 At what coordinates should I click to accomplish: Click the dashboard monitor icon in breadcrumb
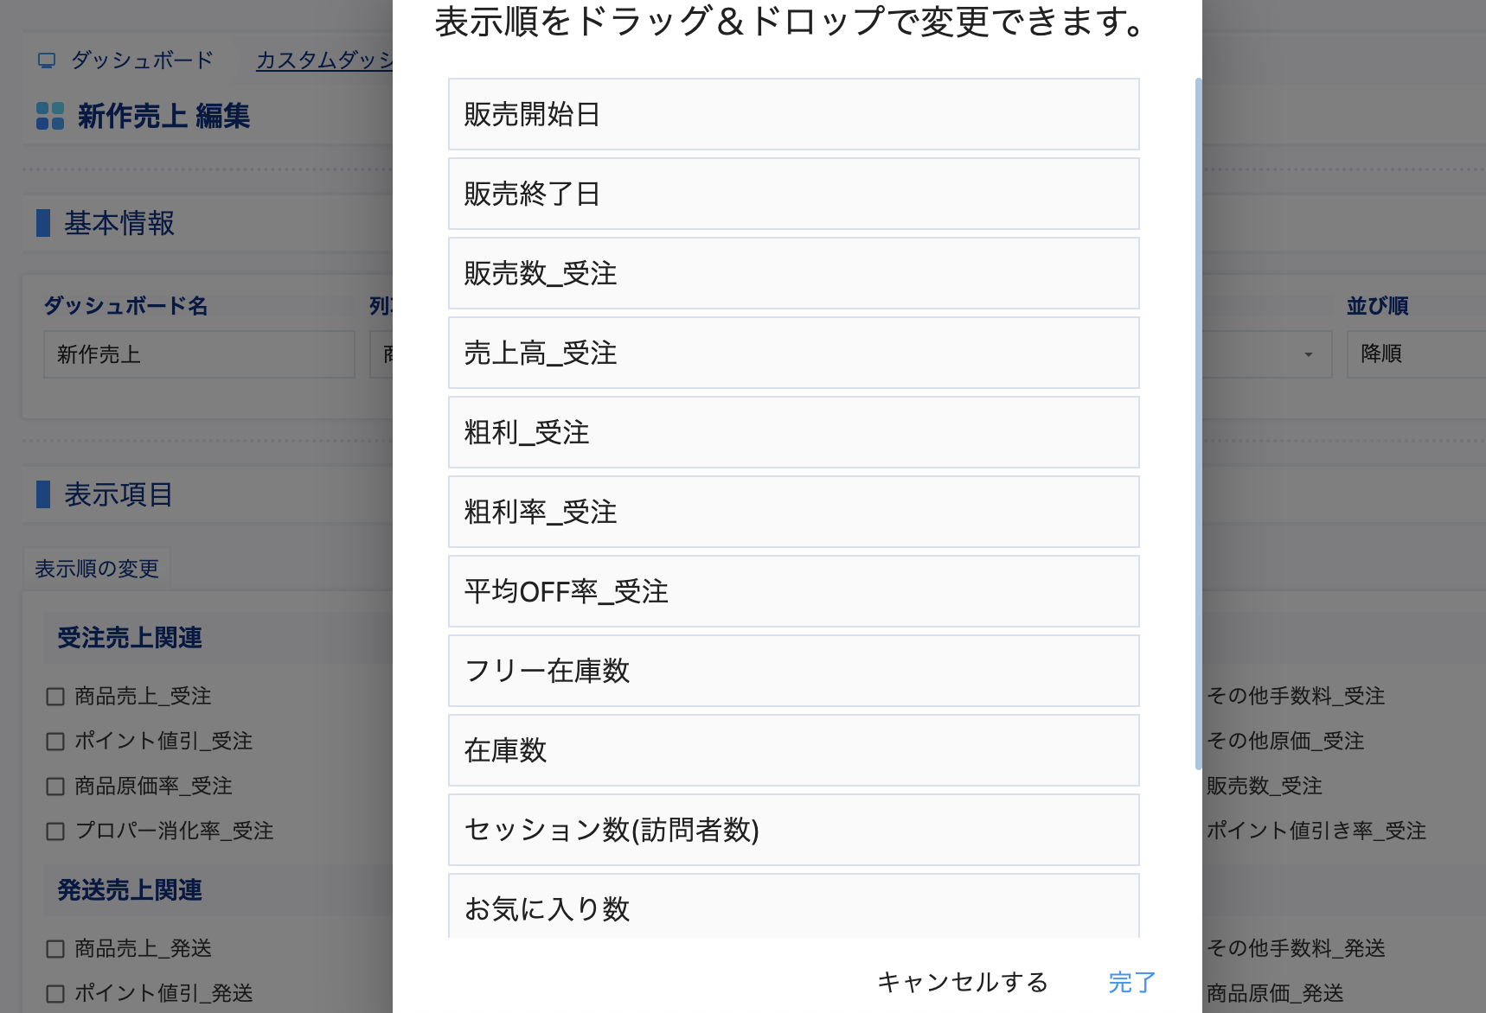[x=47, y=61]
